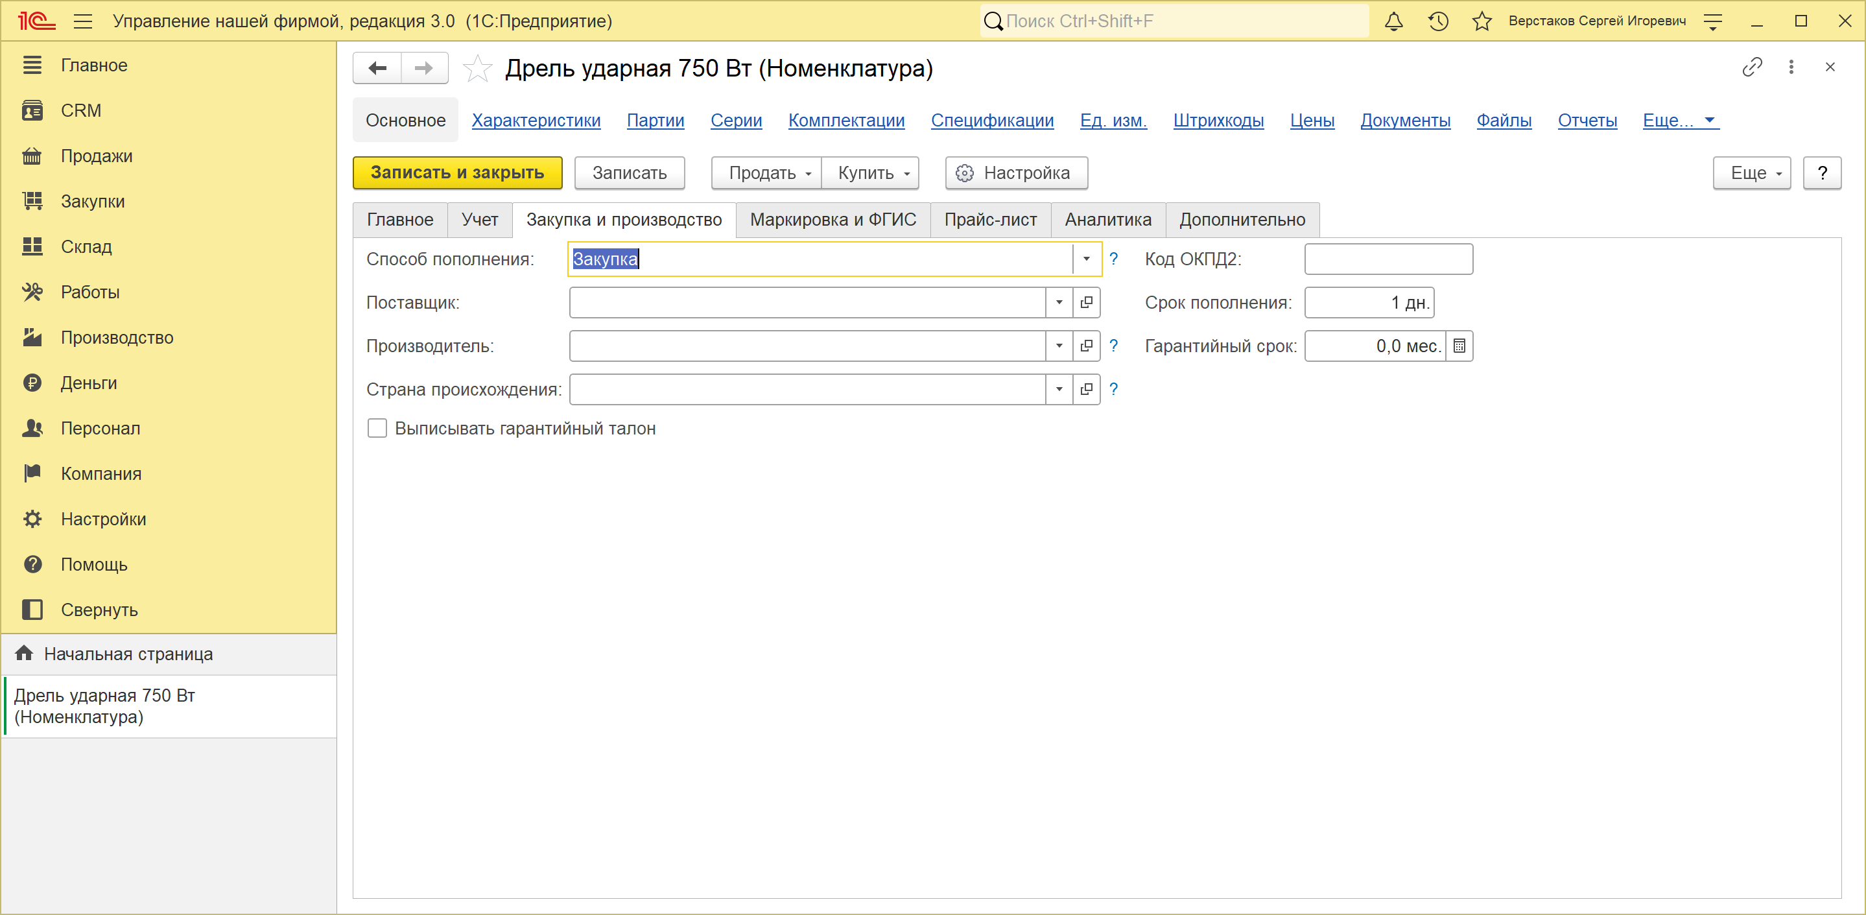Expand Страна происхождения dropdown list
1866x915 pixels.
[1059, 390]
